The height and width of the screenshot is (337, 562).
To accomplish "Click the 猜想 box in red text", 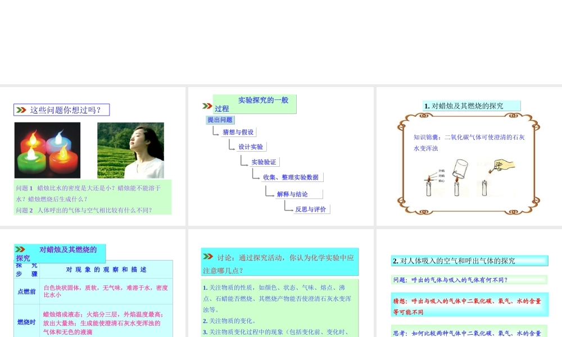I will tap(469, 305).
